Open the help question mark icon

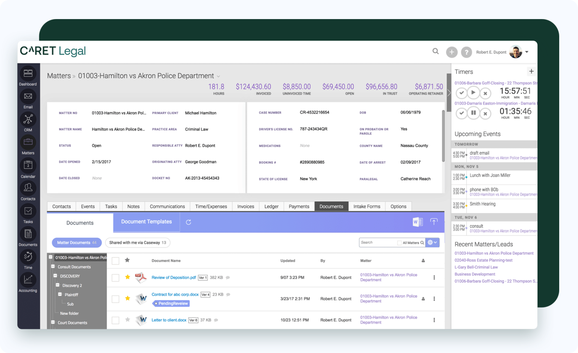[466, 52]
